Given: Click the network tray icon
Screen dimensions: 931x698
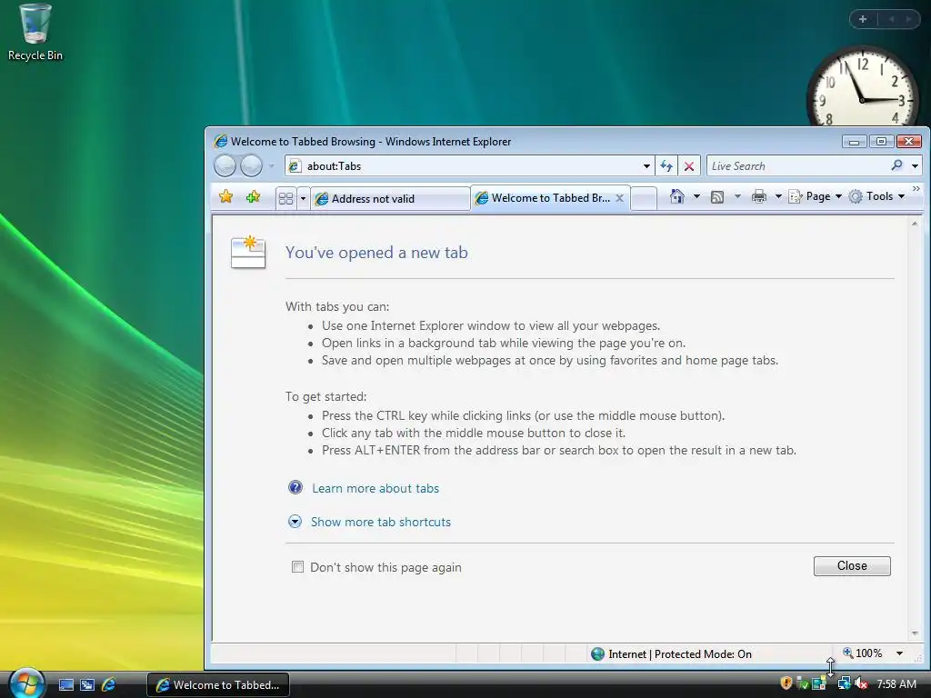Looking at the screenshot, I should [x=843, y=683].
